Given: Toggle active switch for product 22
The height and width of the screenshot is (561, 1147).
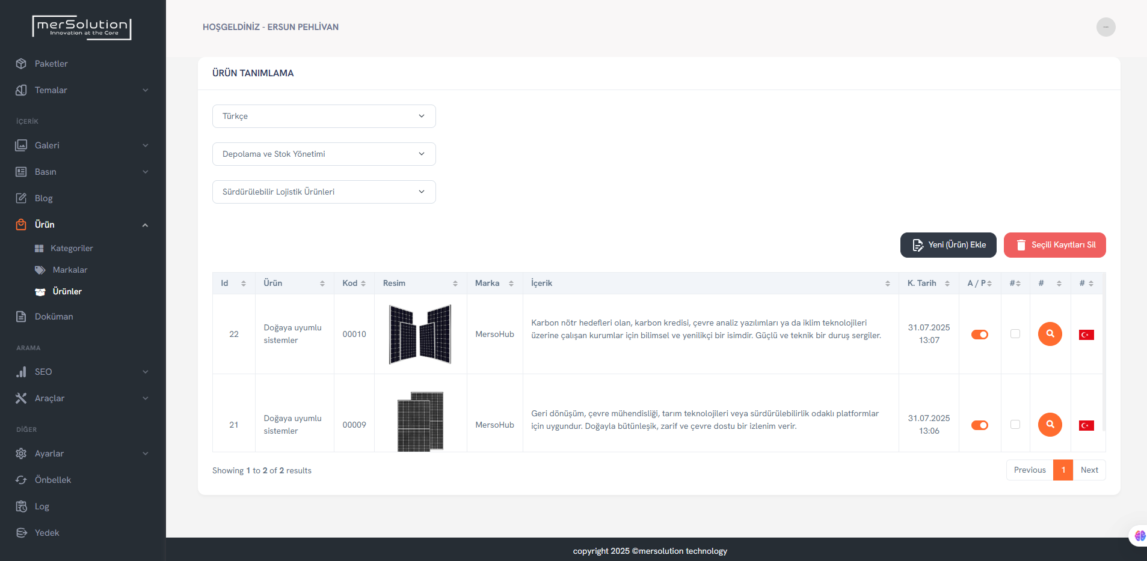Looking at the screenshot, I should pyautogui.click(x=979, y=335).
